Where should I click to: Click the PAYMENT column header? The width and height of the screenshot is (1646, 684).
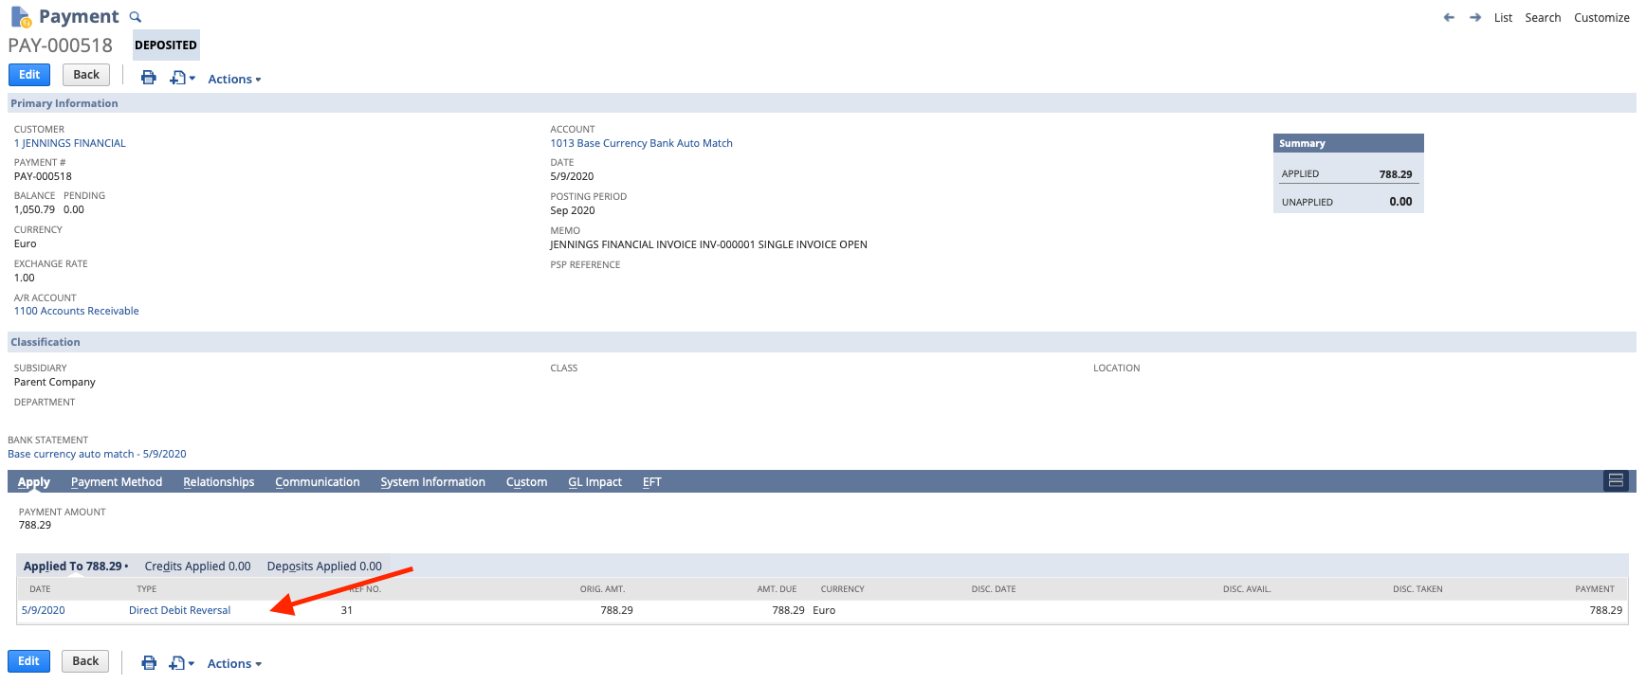pos(1595,589)
